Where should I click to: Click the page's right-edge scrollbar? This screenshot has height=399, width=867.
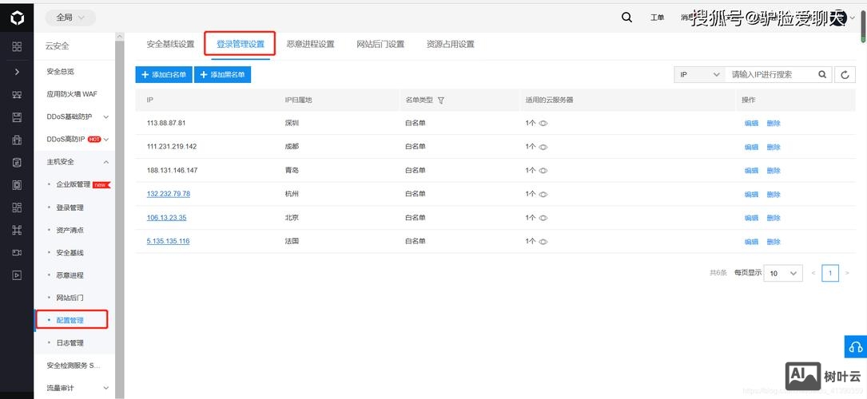(x=863, y=26)
